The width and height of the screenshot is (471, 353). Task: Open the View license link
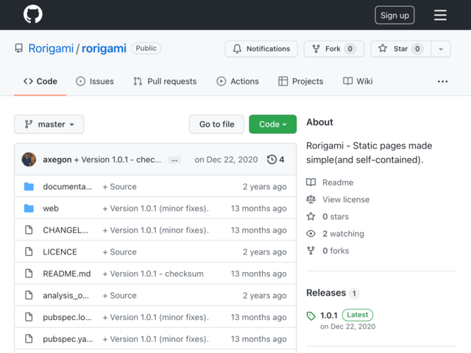(x=346, y=199)
